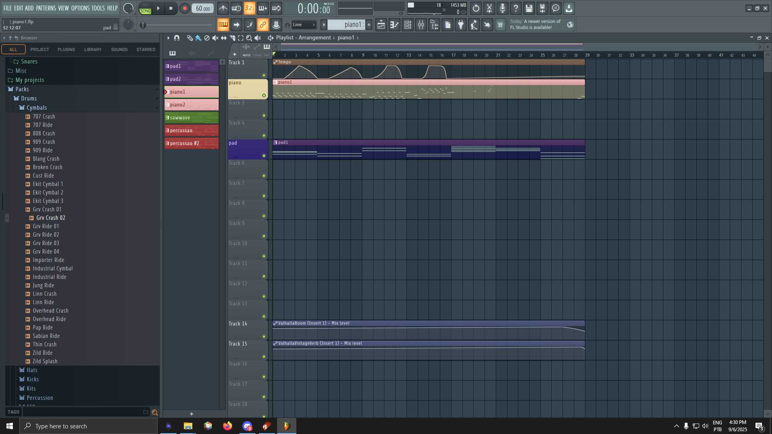Open the Mixer window
The image size is (772, 434).
coord(421,25)
